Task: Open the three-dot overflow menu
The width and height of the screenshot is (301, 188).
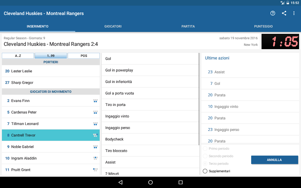Action: (x=294, y=13)
